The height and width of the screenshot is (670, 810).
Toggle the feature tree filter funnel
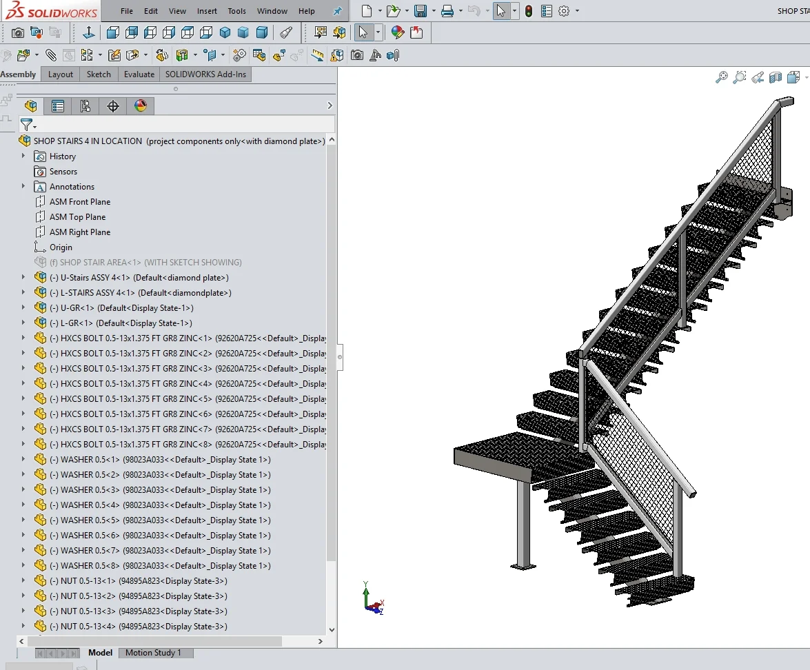[26, 125]
